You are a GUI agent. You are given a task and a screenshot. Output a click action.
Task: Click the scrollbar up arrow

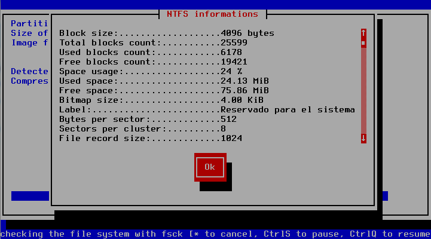363,33
